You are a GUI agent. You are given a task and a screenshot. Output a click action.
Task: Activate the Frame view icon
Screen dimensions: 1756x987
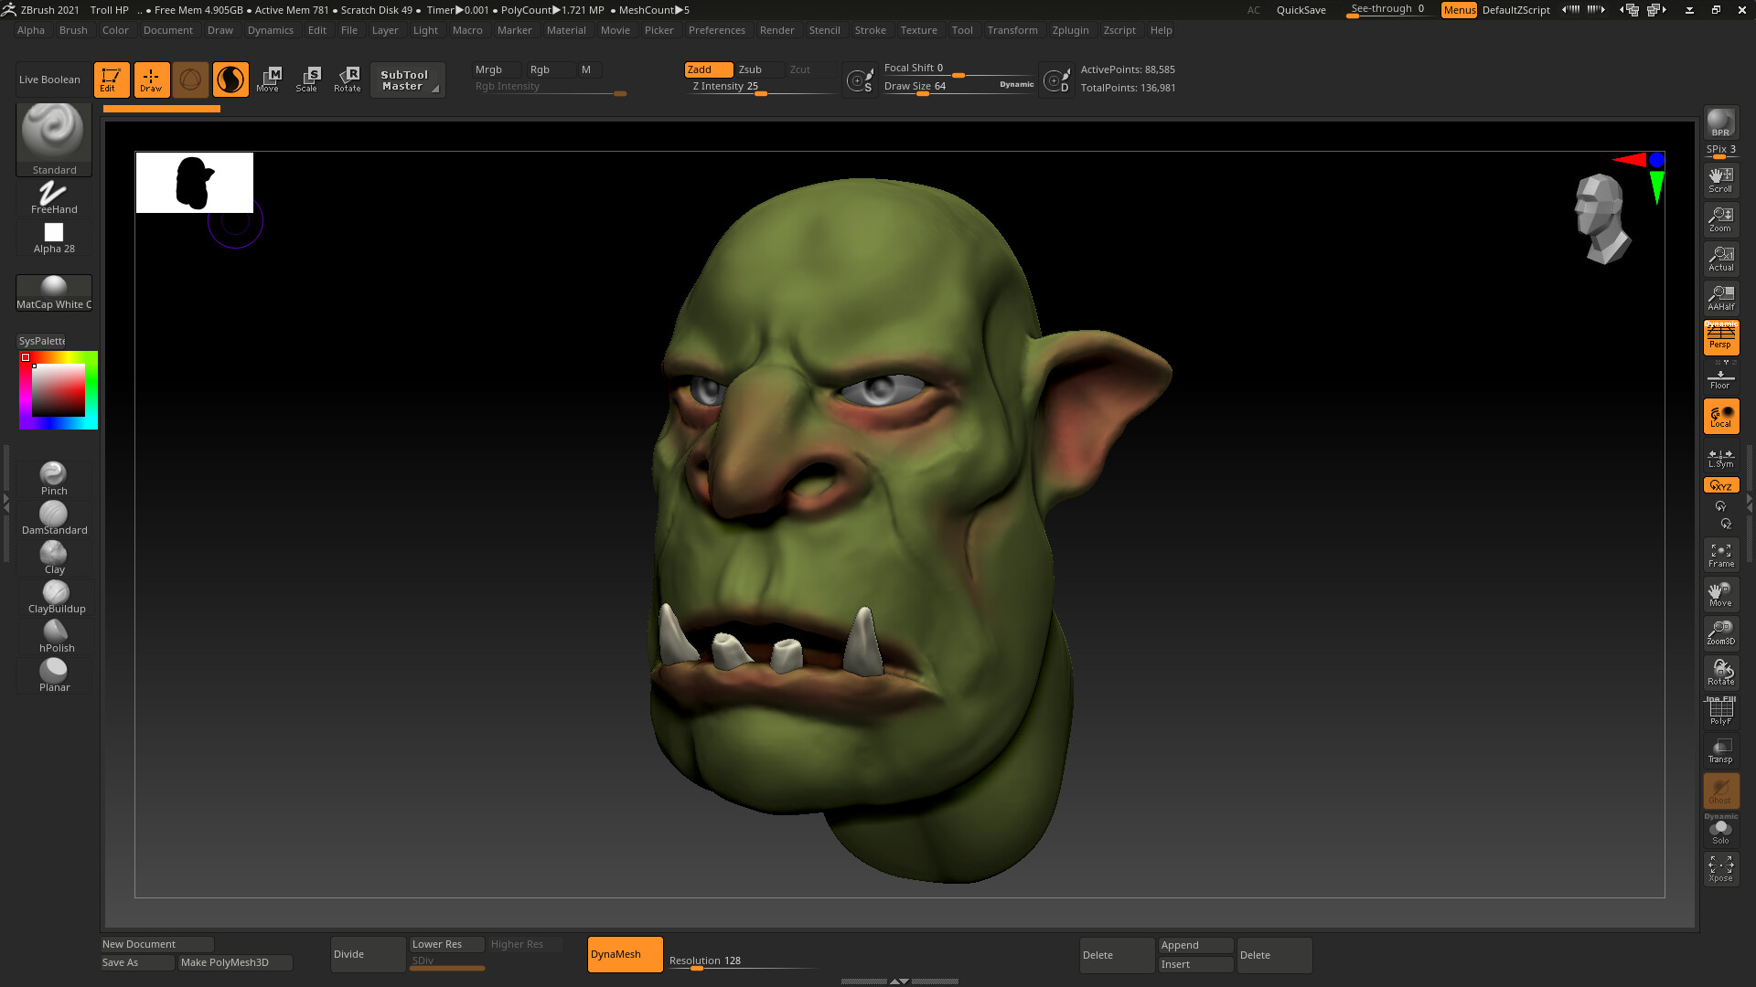click(x=1721, y=553)
